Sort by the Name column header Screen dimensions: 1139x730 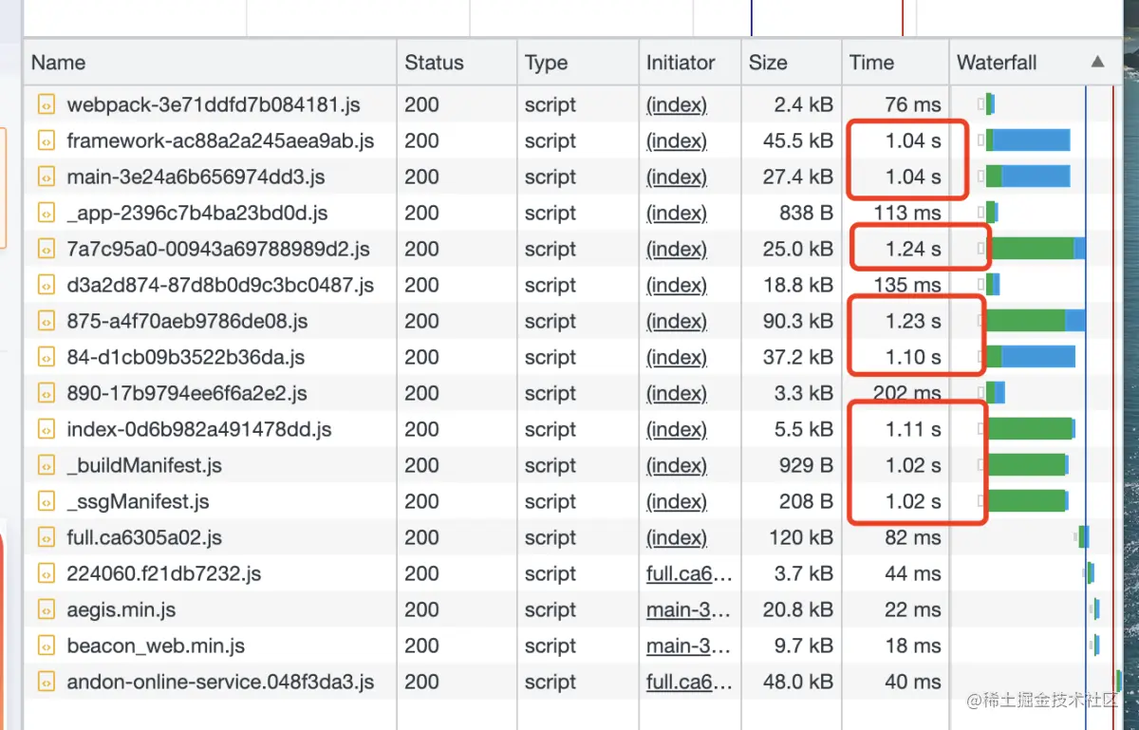click(x=210, y=63)
